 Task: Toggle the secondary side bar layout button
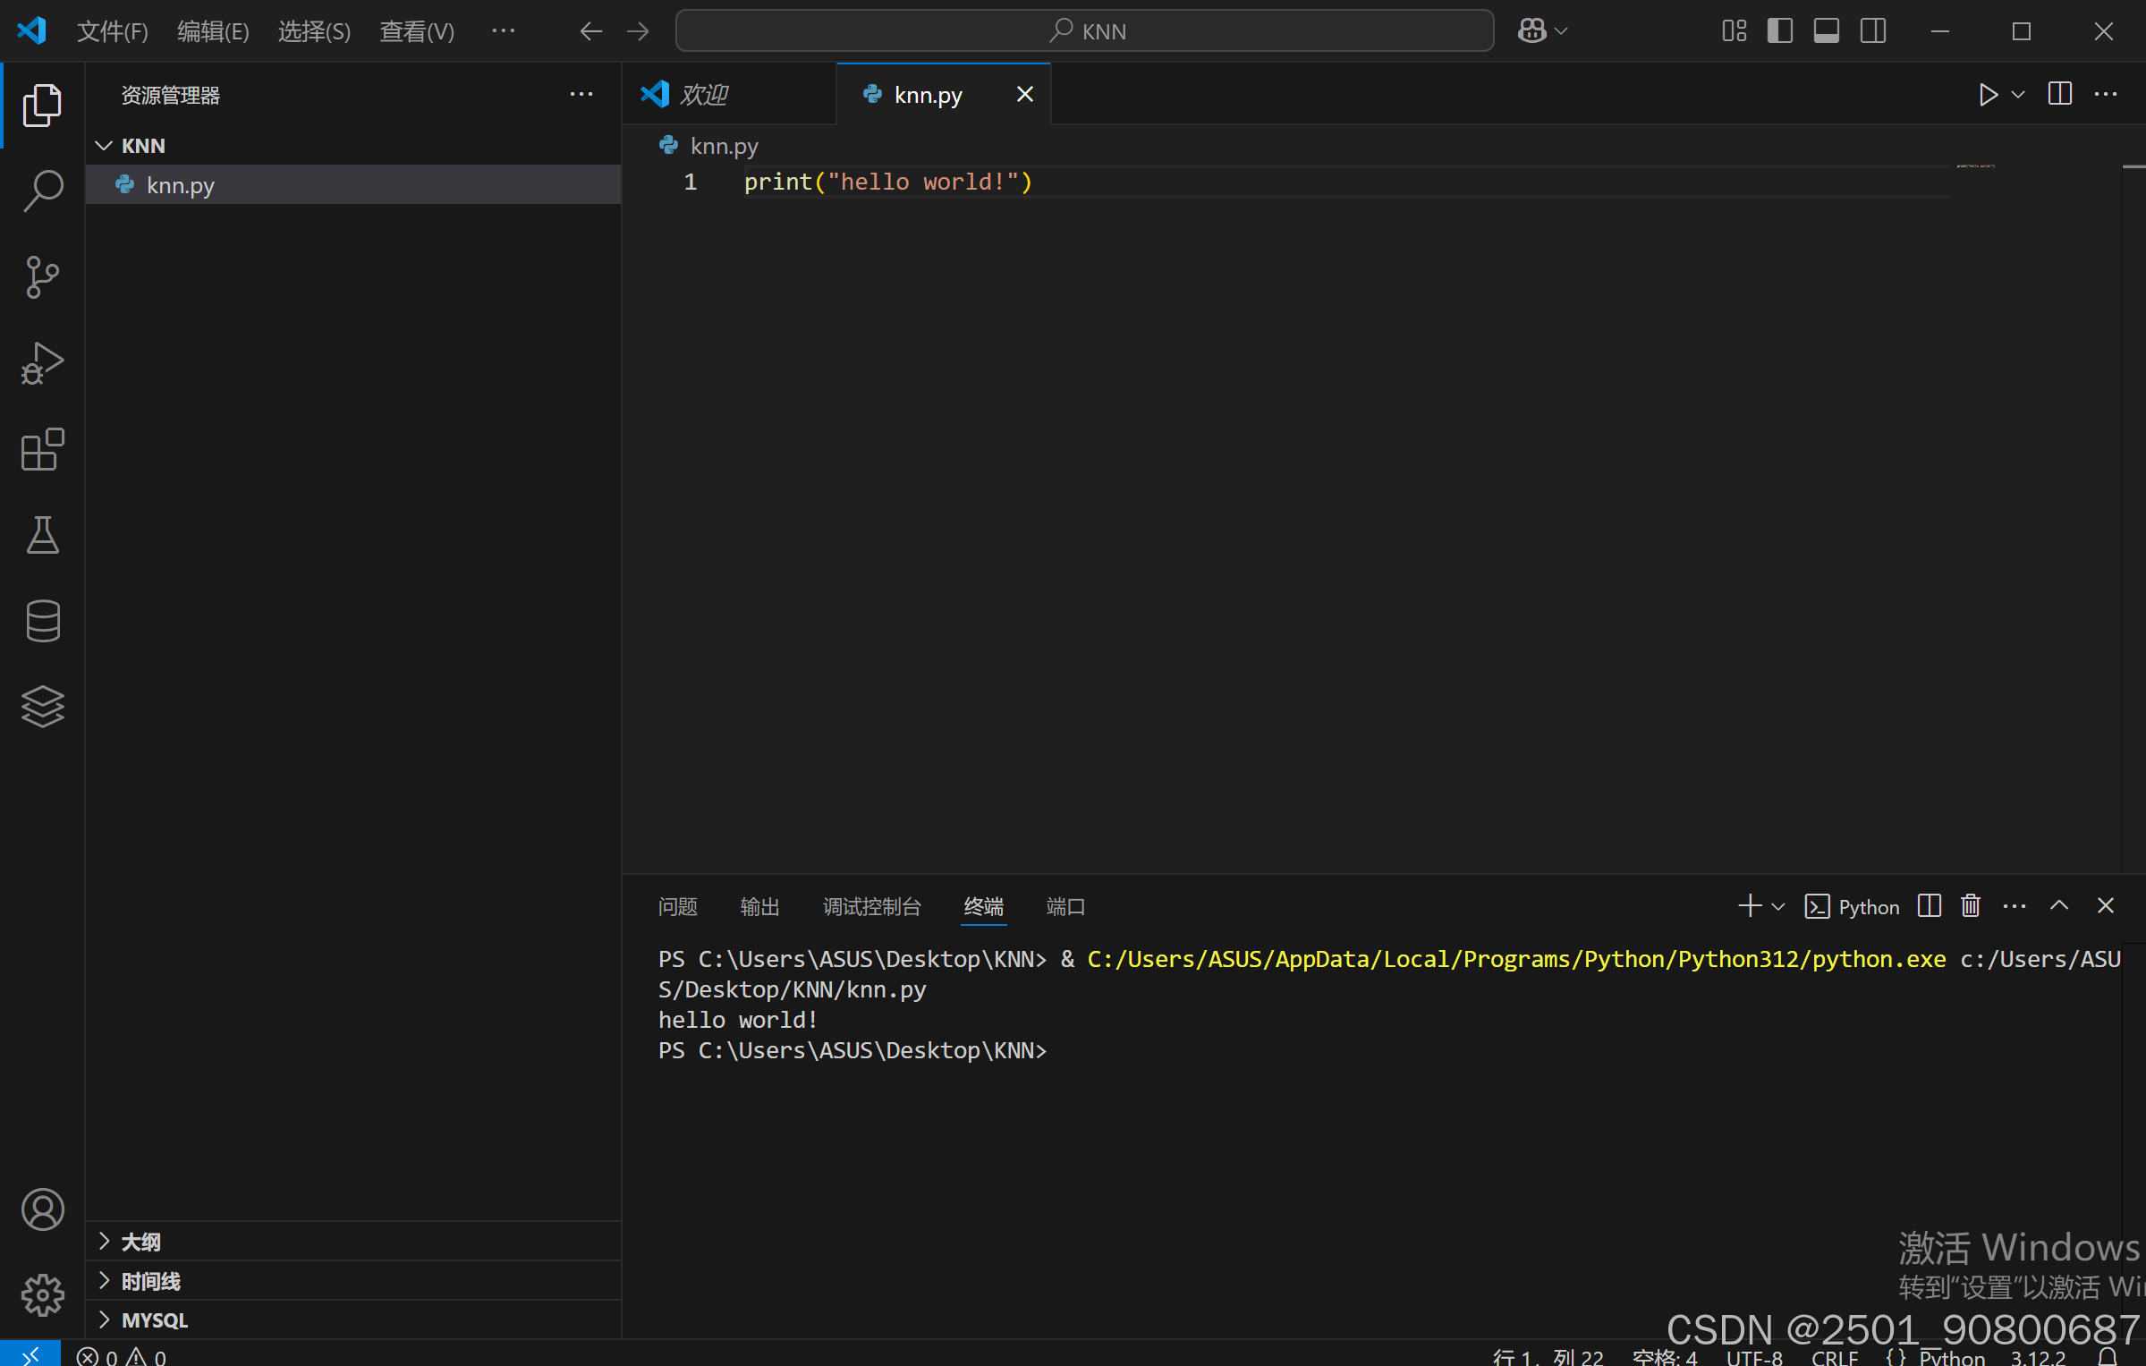(x=1872, y=31)
